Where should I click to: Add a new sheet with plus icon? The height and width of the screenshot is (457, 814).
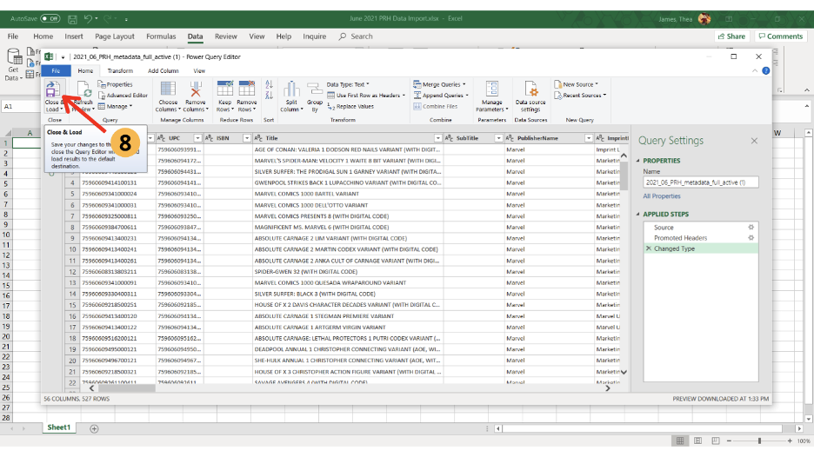pyautogui.click(x=94, y=428)
